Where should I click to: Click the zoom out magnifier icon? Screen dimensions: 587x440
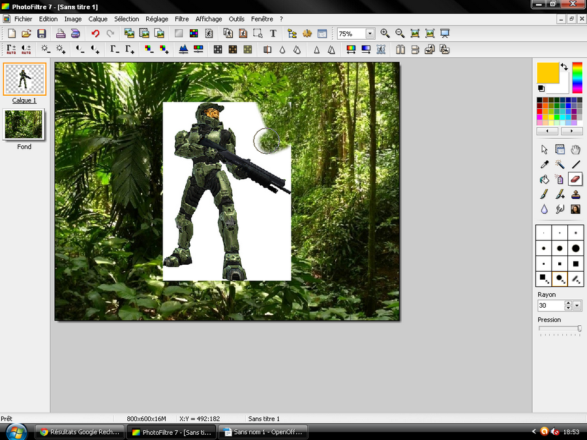point(400,34)
